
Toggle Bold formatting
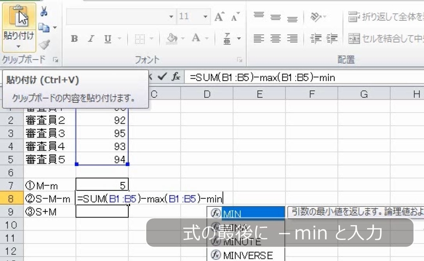coord(75,39)
